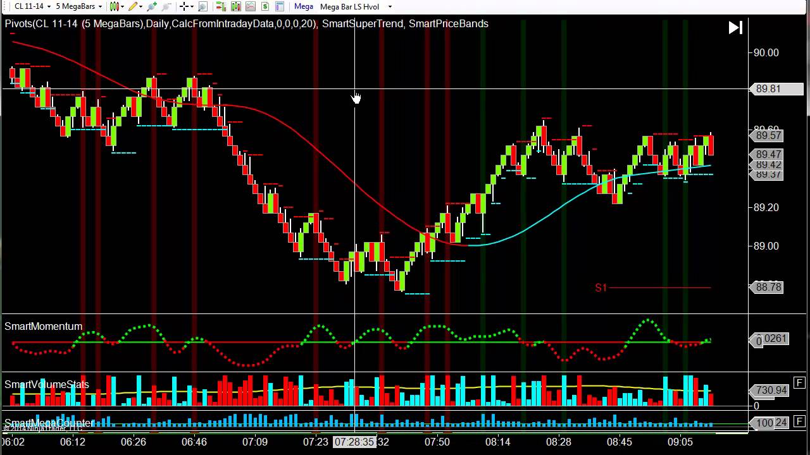Click the 07:50 time axis label
Viewport: 810px width, 455px height.
click(437, 442)
